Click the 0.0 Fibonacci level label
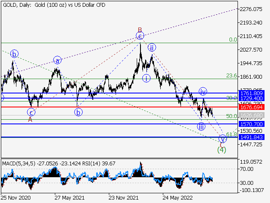Viewport: 270px width, 203px height. click(233, 40)
